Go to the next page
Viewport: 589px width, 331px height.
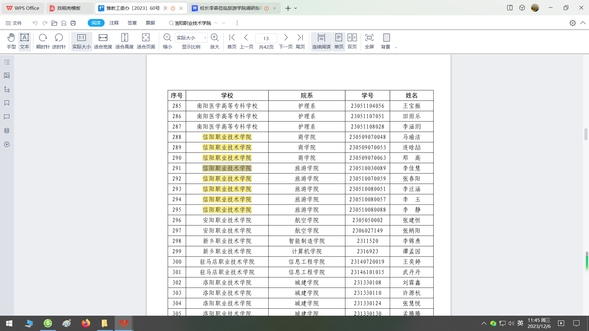tap(286, 41)
